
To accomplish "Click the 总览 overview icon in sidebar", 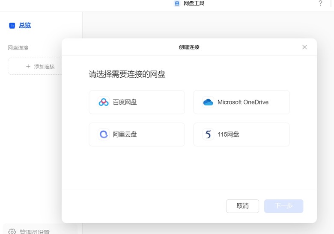I will click(x=12, y=26).
